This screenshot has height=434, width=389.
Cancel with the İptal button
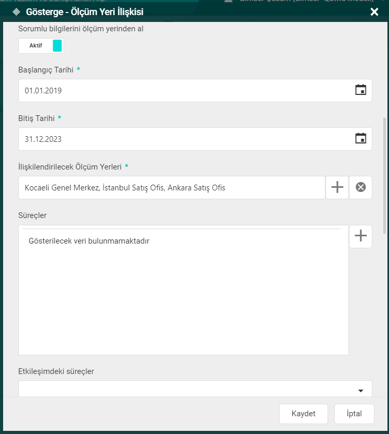pos(354,414)
